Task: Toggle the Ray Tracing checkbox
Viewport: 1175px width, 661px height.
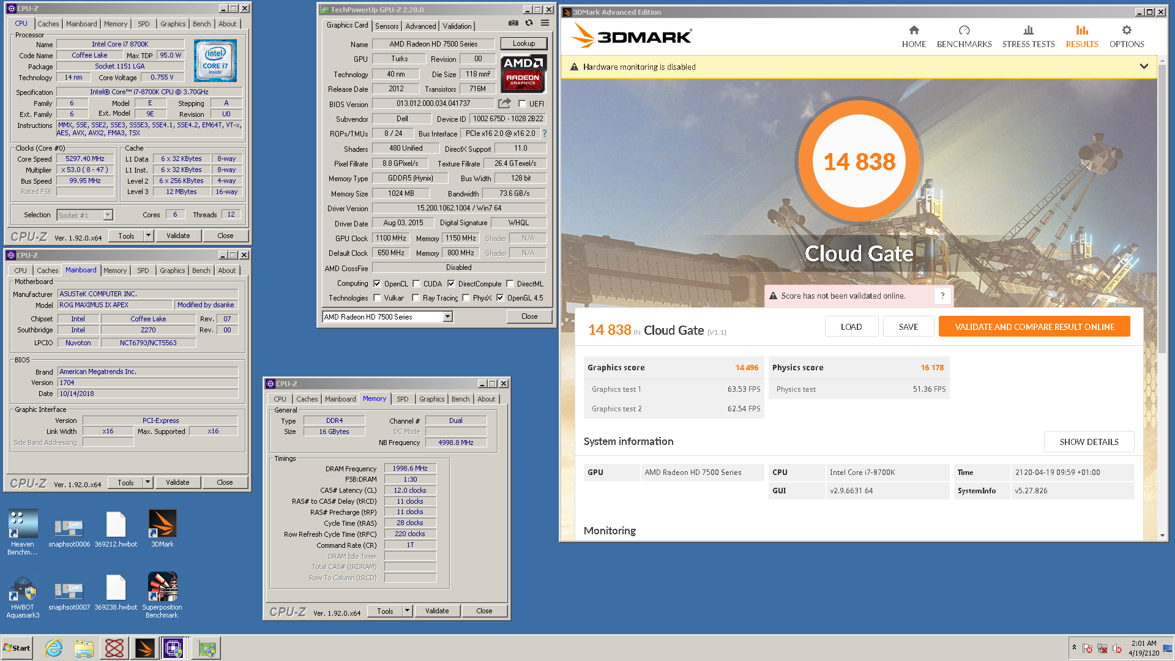Action: [416, 297]
